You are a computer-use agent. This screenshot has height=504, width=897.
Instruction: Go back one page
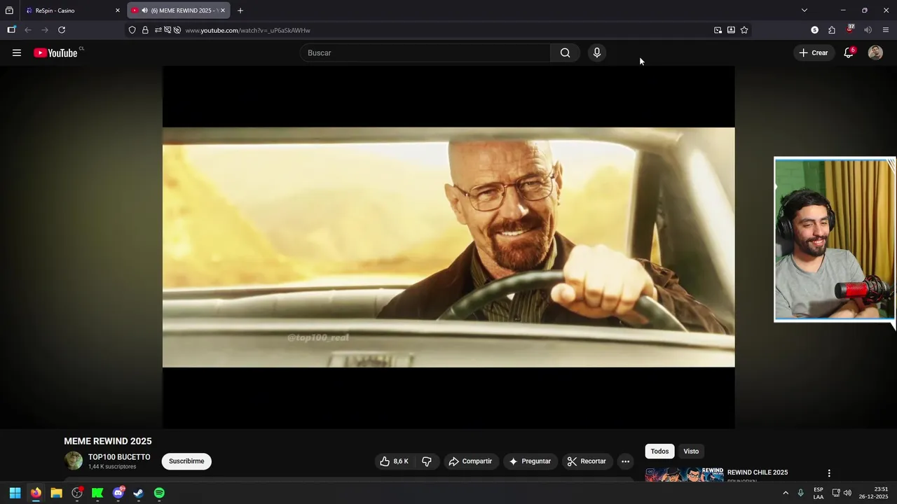(x=28, y=30)
